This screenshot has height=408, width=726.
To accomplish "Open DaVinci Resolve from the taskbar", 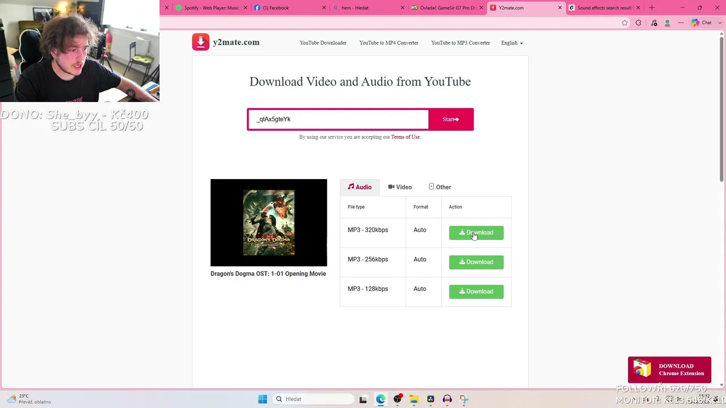I will (430, 399).
